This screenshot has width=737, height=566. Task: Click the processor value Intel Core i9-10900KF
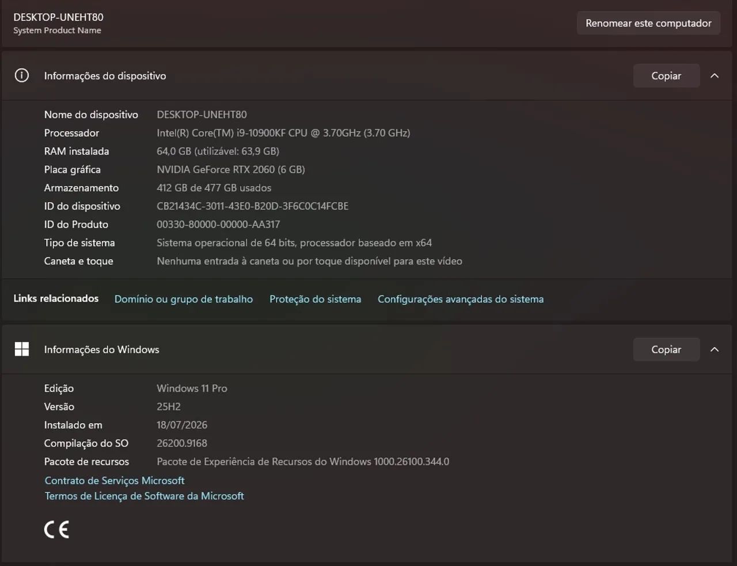tap(283, 132)
